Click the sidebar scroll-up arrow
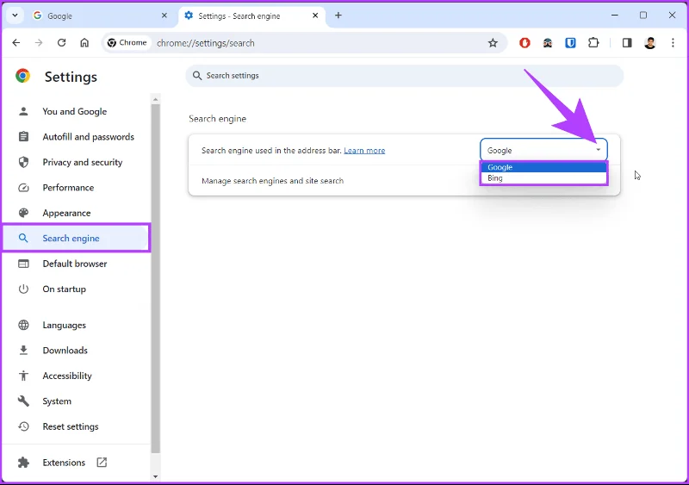Image resolution: width=689 pixels, height=485 pixels. coord(155,100)
